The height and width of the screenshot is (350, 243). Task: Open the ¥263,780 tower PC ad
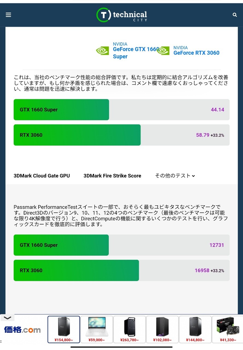130,329
